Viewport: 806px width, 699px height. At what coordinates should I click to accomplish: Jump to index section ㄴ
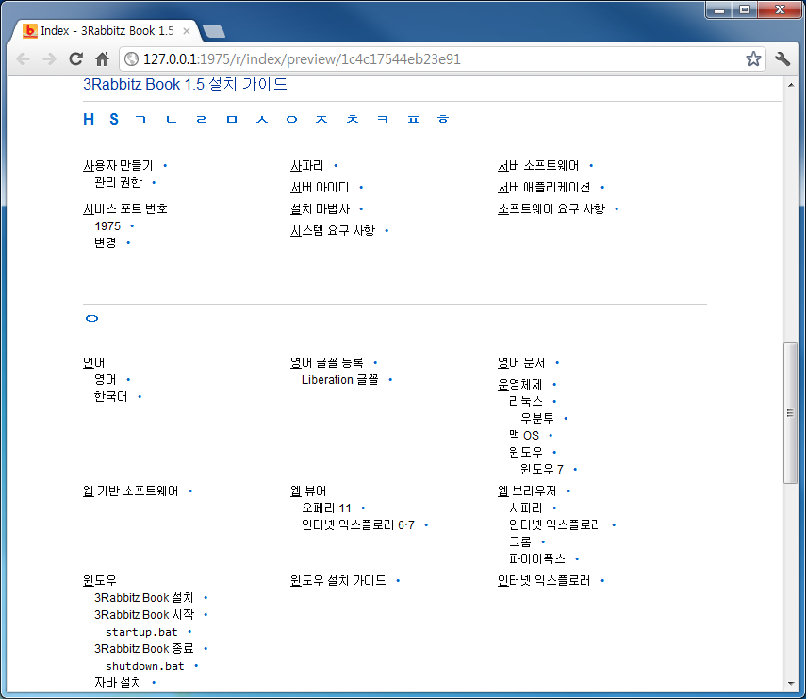click(x=172, y=119)
